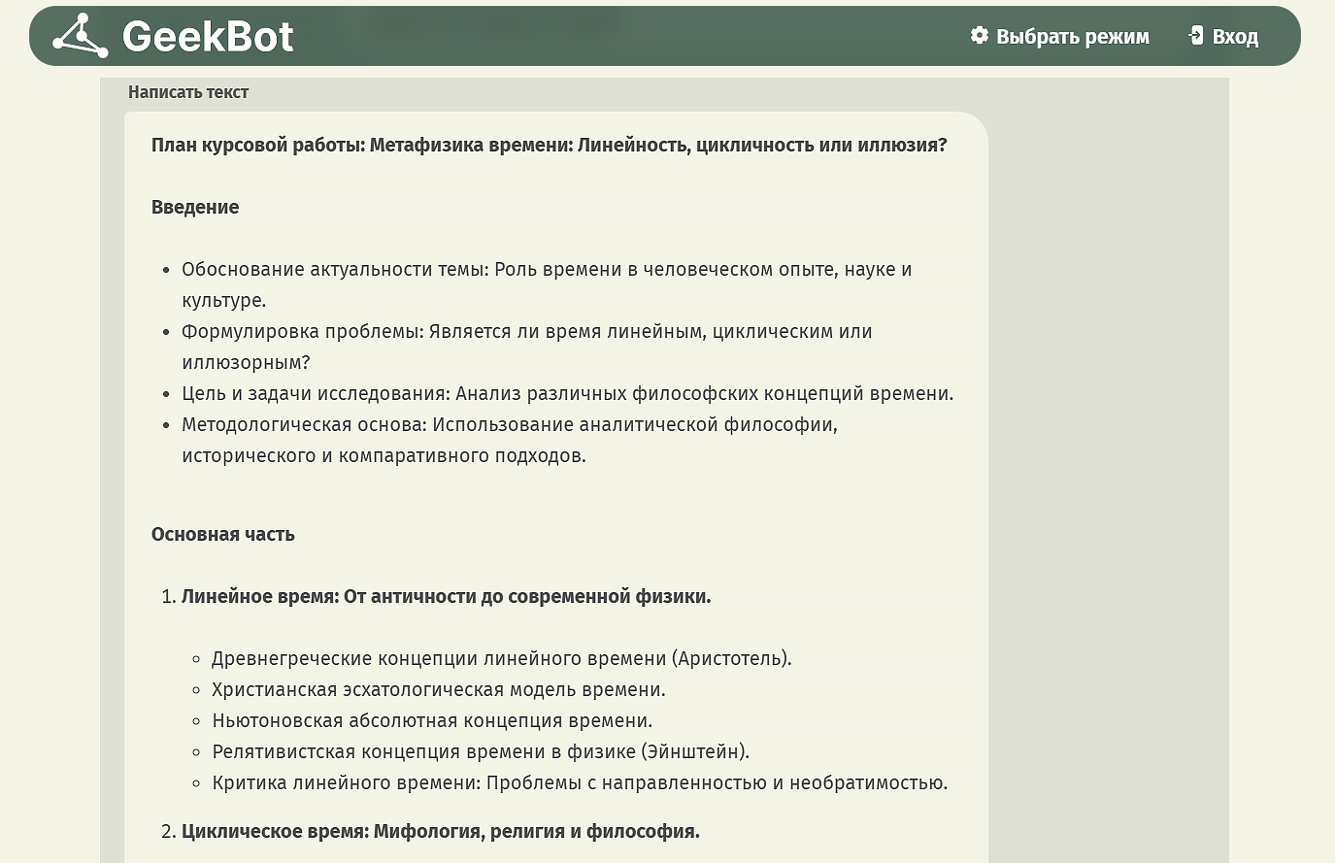Click the Методологическая основа bullet text

[x=509, y=425]
